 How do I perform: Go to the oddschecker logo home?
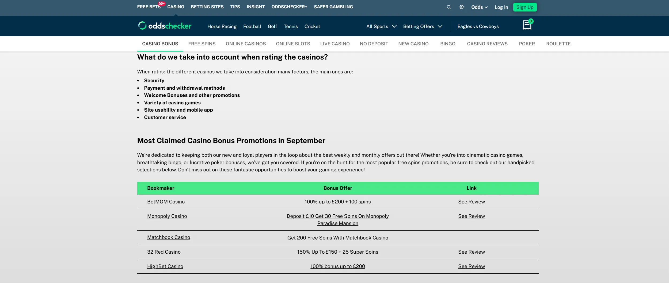(165, 26)
